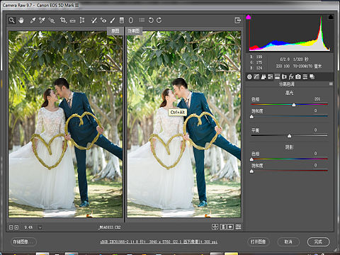Select the Straighten tool

click(73, 21)
